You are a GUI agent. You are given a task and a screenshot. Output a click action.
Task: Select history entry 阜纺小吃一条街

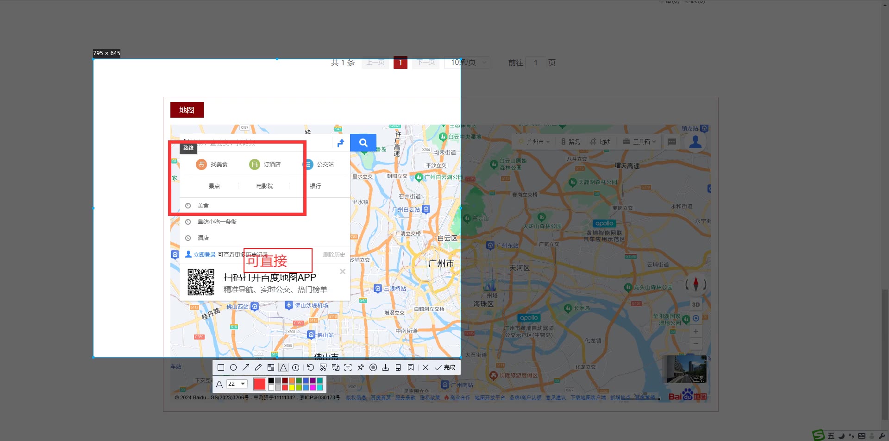(x=265, y=222)
